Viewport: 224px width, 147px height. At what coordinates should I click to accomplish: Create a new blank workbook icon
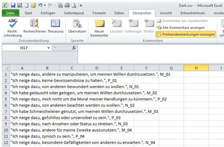(27, 6)
